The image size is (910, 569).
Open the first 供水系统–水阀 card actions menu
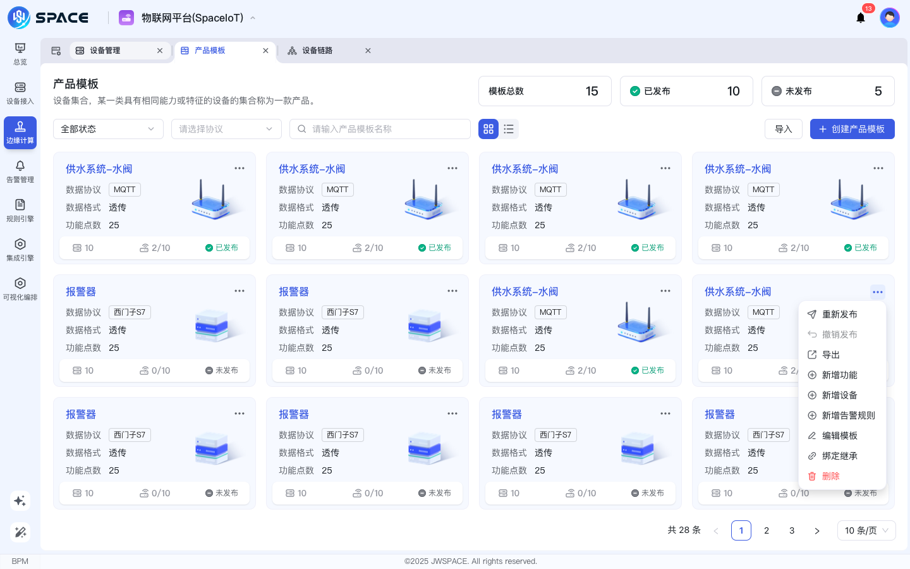[x=240, y=168]
